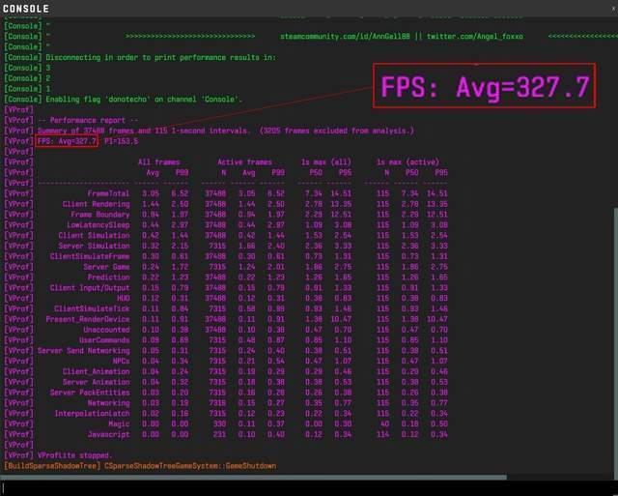Image resolution: width=618 pixels, height=496 pixels.
Task: Click the active-frames count 330 in the Magic row
Action: pos(219,423)
